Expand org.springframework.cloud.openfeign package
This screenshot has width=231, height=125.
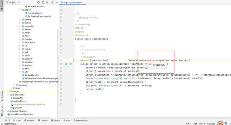(x=17, y=81)
